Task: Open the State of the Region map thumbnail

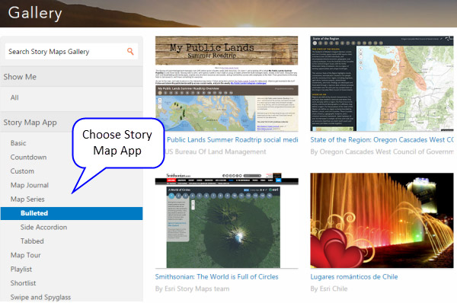Action: coord(382,84)
